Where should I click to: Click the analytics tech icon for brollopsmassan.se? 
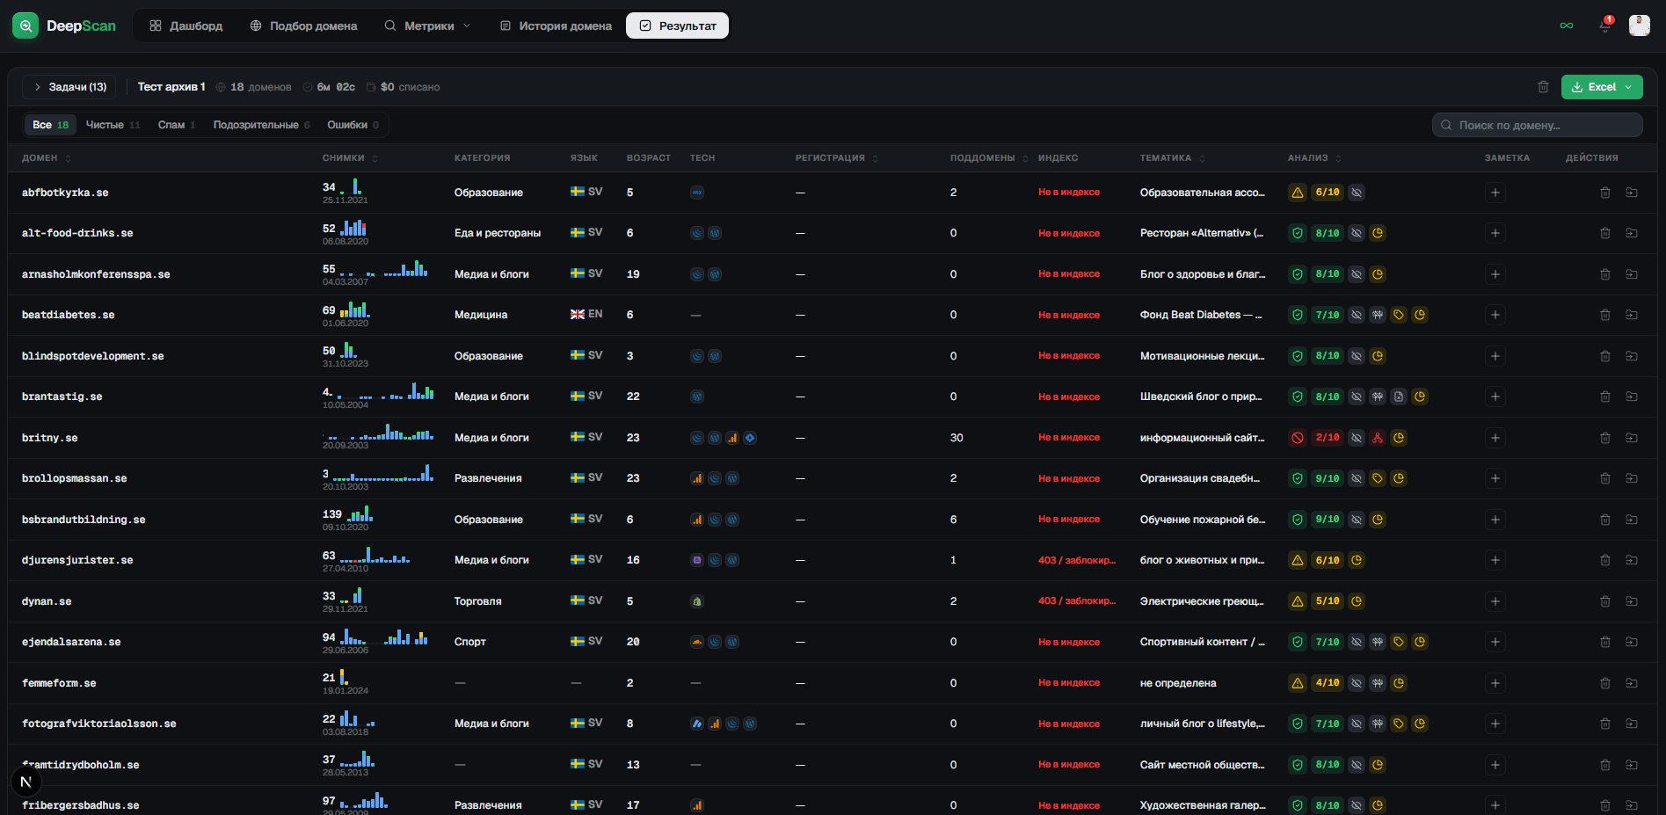point(697,478)
